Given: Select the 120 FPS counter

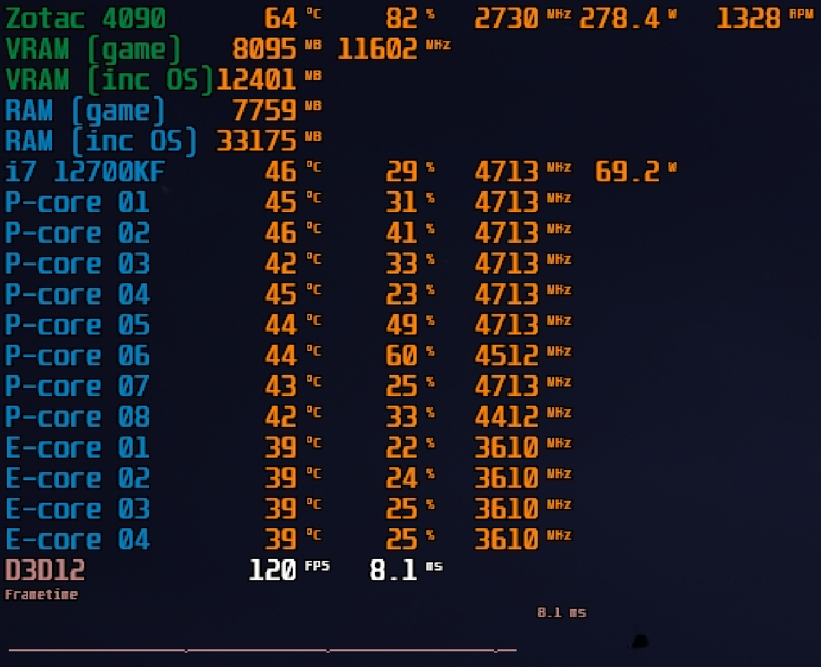Looking at the screenshot, I should [x=272, y=569].
